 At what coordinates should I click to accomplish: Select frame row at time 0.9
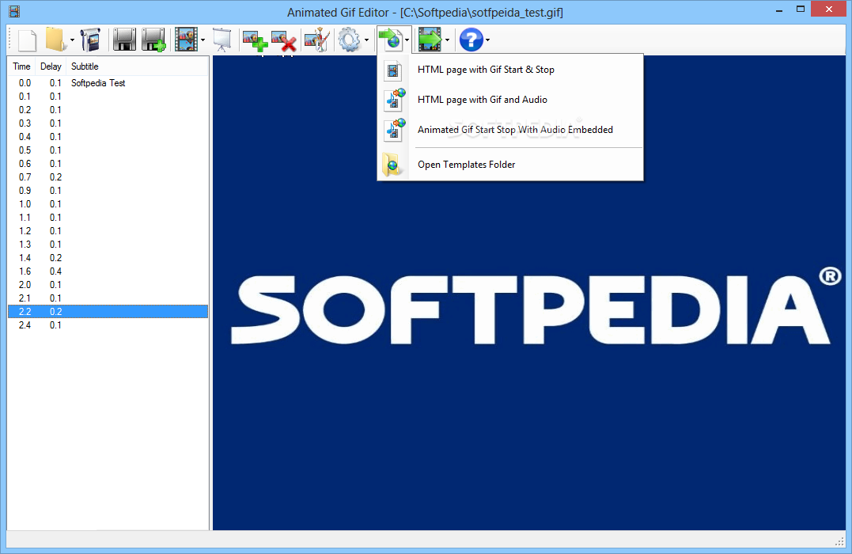click(x=108, y=190)
